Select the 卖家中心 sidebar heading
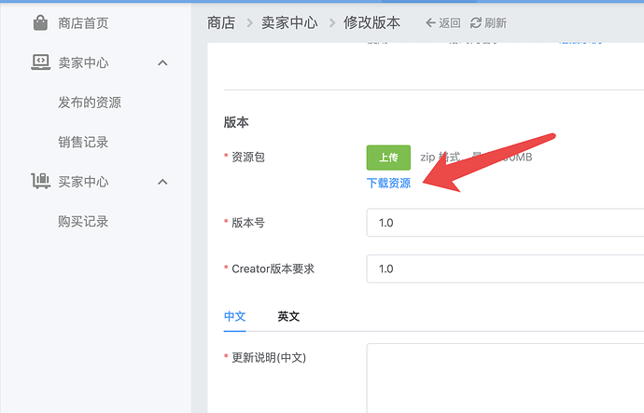 [83, 62]
